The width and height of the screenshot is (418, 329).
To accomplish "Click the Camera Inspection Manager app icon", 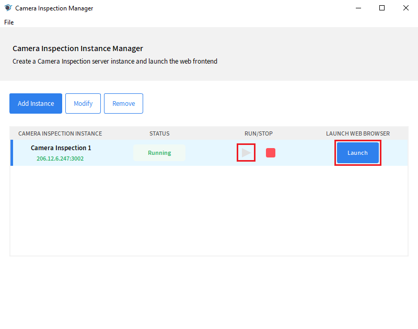I will click(8, 8).
